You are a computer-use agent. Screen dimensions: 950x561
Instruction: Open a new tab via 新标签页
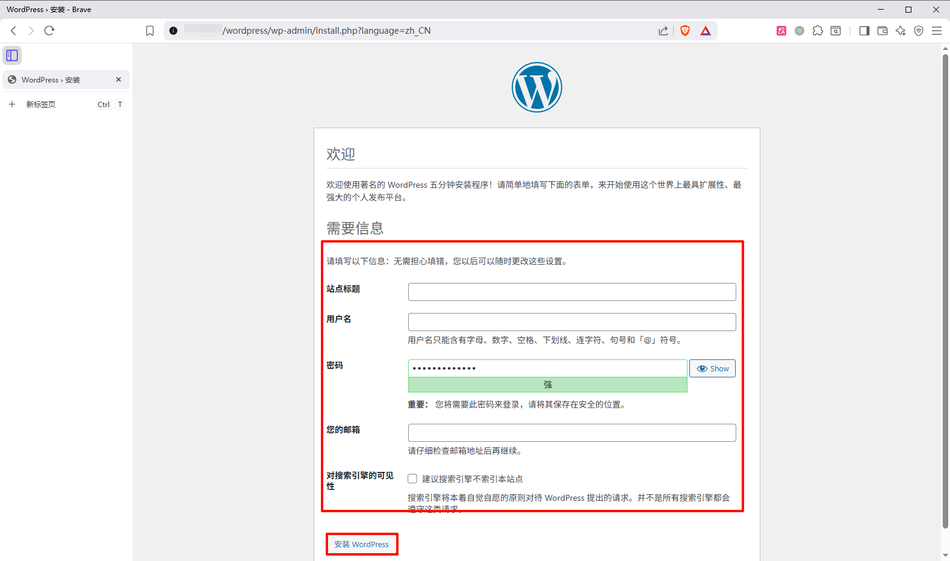41,104
